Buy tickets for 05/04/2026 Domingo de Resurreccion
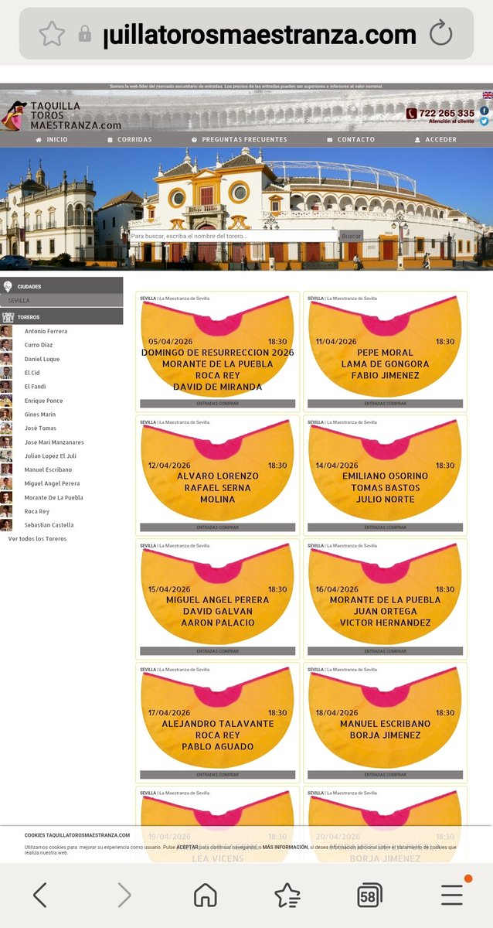Image resolution: width=493 pixels, height=928 pixels. coord(218,404)
